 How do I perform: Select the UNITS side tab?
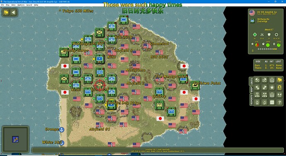coord(252,81)
